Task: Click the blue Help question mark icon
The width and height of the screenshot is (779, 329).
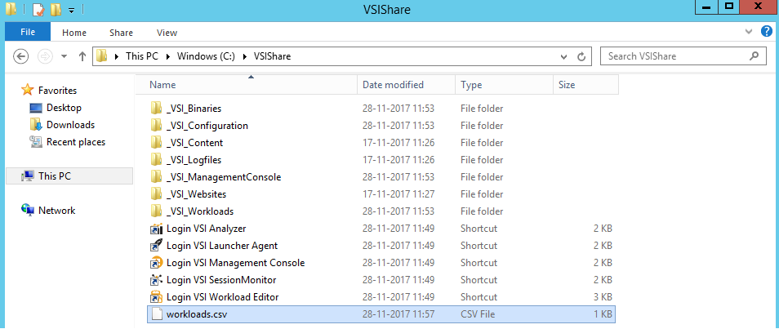Action: tap(767, 32)
